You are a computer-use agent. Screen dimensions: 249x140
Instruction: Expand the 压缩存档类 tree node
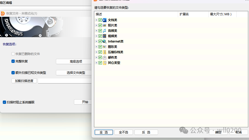(x=96, y=52)
